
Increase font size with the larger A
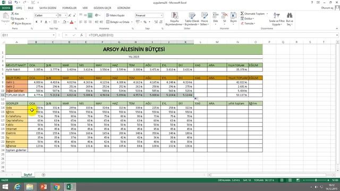coord(70,15)
